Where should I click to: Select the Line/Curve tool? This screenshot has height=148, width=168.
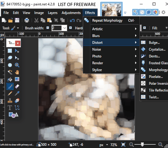(x=17, y=108)
